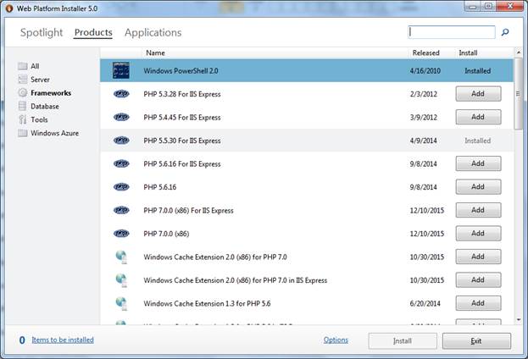Click the Web Platform Installer title bar icon
Screen dimensions: 528x359
[9, 8]
